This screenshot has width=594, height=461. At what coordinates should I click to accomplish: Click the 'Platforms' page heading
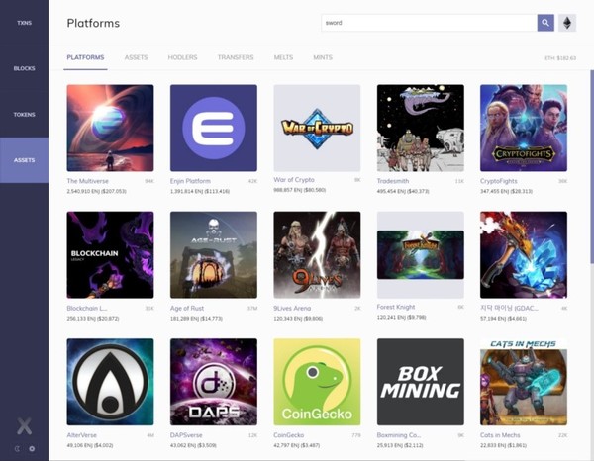93,23
